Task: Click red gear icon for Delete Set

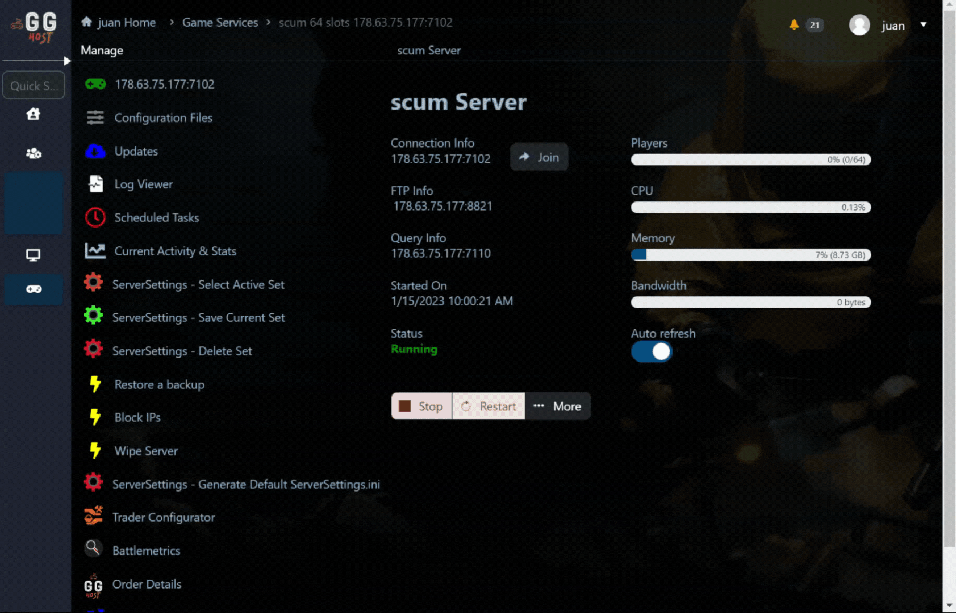Action: [93, 349]
